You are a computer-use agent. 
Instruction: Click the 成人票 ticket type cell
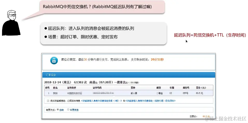(x=134, y=93)
